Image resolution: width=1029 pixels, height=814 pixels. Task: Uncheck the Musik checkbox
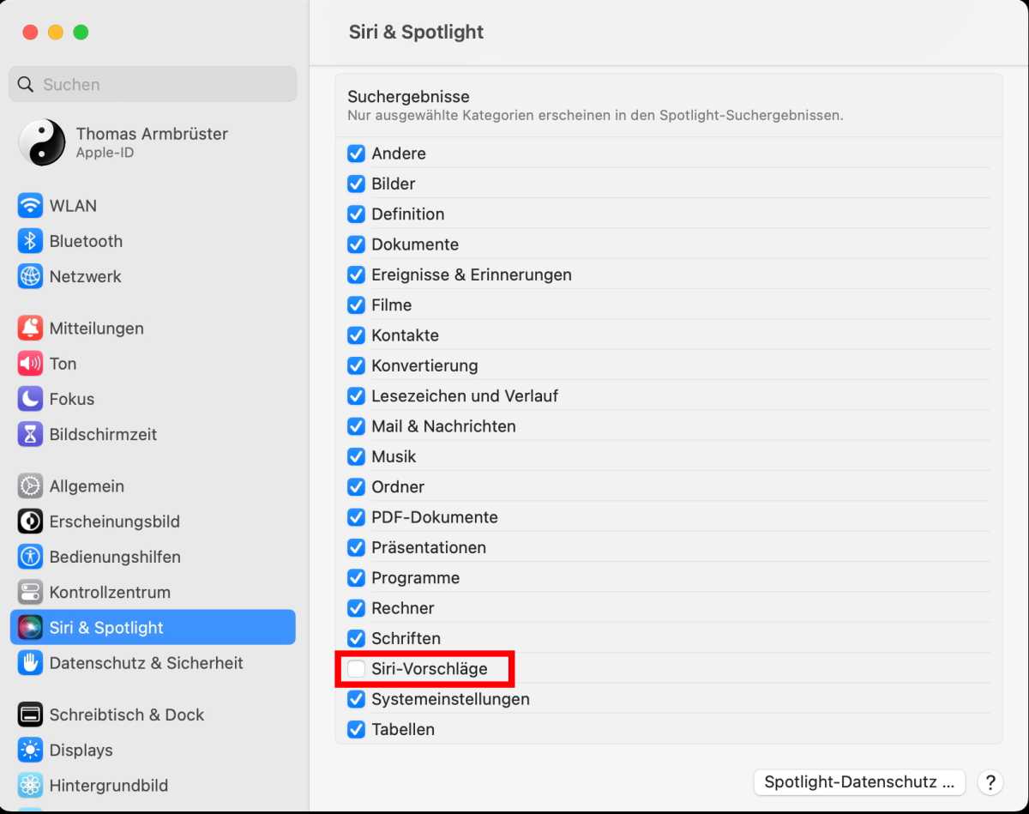[356, 456]
